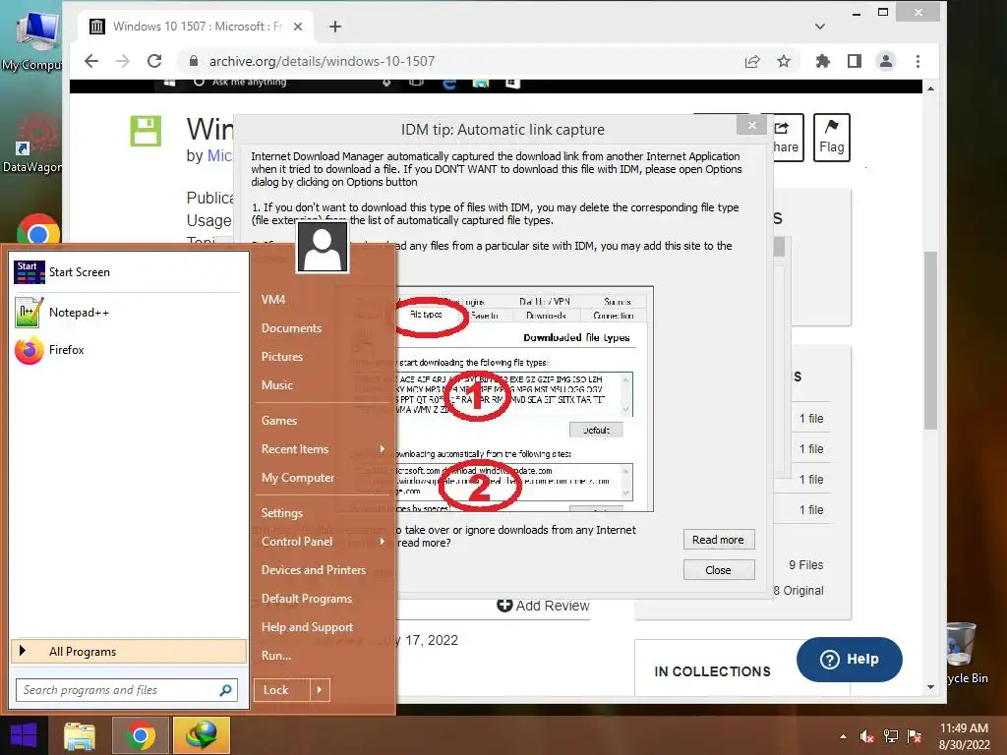Click the Windows Start button
Viewport: 1007px width, 755px height.
24,735
